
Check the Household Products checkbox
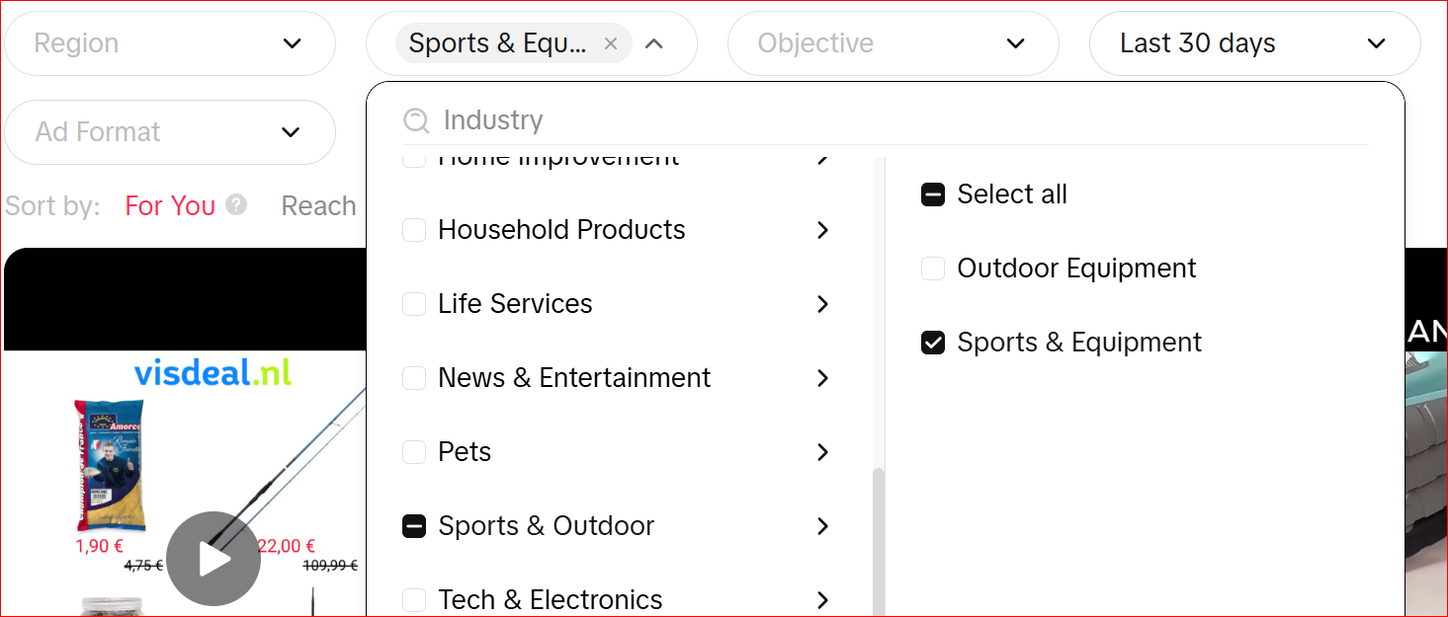[414, 230]
